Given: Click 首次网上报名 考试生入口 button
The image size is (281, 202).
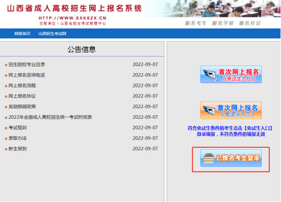Looking at the screenshot, I should tap(231, 75).
